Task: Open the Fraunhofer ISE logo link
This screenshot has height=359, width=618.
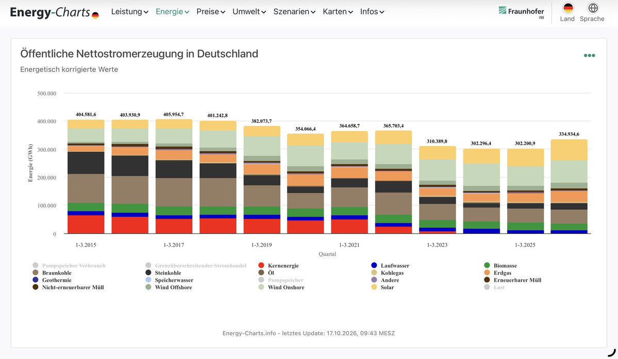Action: 521,12
